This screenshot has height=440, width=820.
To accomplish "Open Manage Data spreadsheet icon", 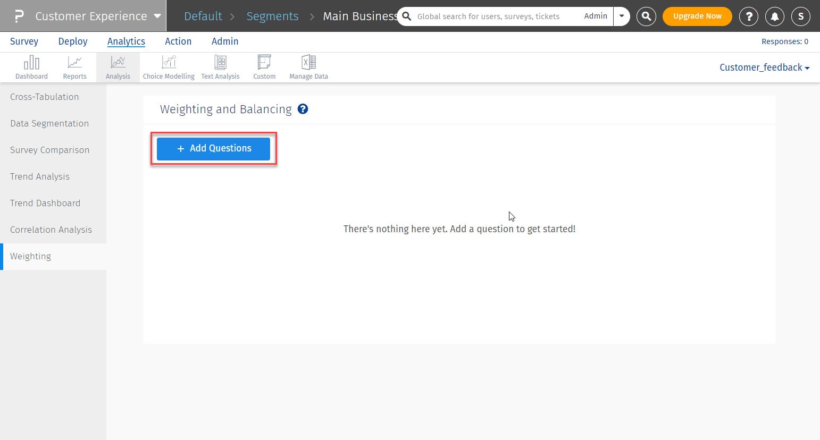I will pyautogui.click(x=308, y=67).
